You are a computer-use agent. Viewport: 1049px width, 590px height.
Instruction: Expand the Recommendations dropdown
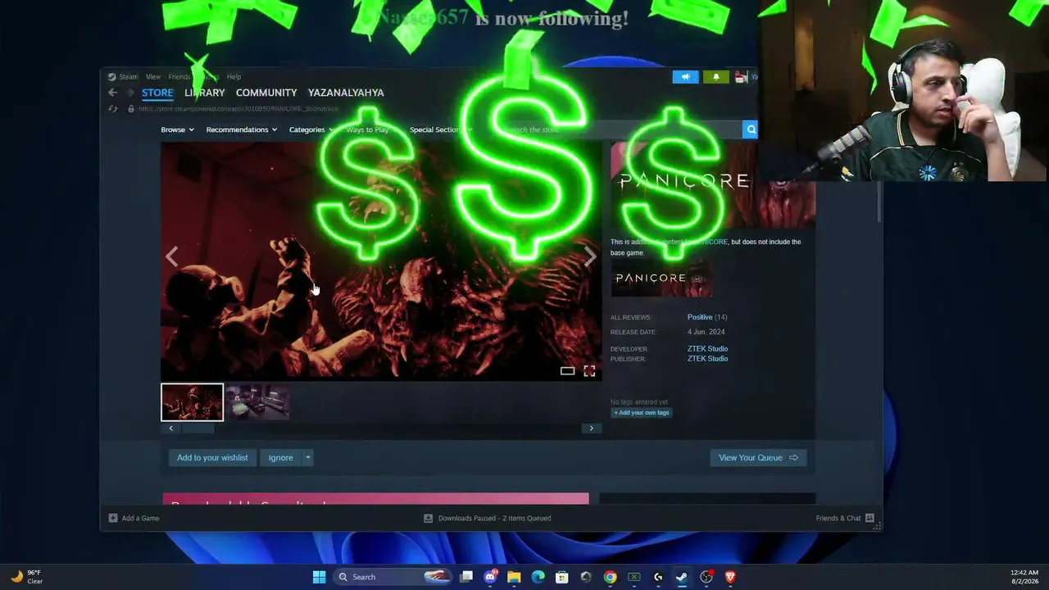(x=242, y=129)
